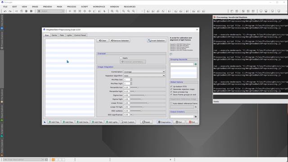Collapse the Image Integration section header
This screenshot has width=288, height=162.
[131, 67]
